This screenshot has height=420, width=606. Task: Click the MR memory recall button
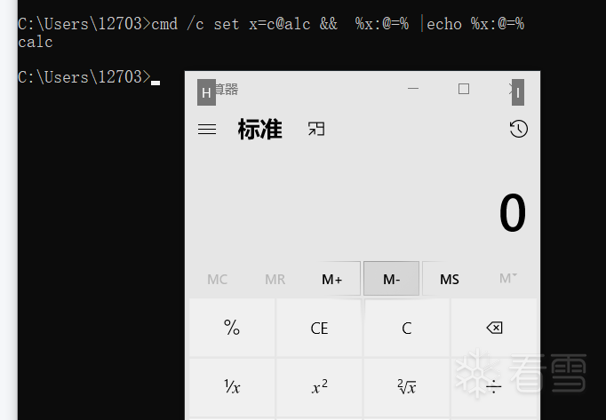point(275,279)
